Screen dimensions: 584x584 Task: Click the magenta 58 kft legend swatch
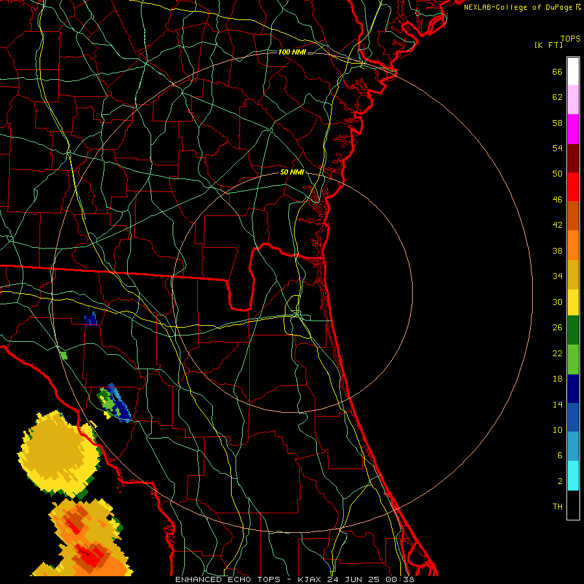point(573,129)
